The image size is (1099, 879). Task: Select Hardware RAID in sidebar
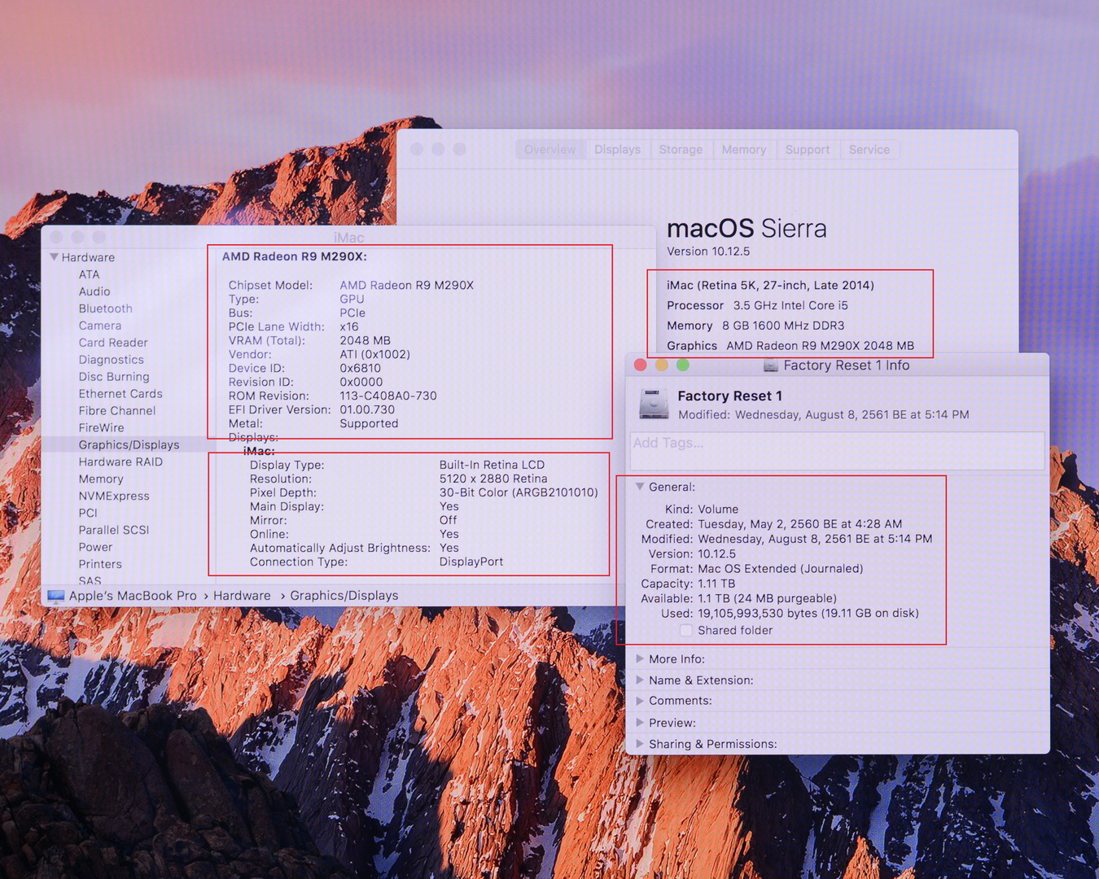pos(120,461)
